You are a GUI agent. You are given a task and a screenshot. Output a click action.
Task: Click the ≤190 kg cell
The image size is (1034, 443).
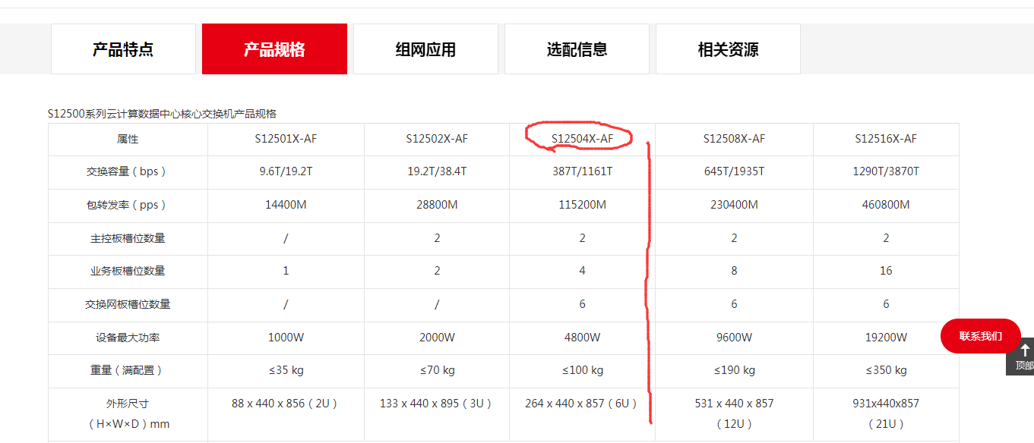point(734,370)
